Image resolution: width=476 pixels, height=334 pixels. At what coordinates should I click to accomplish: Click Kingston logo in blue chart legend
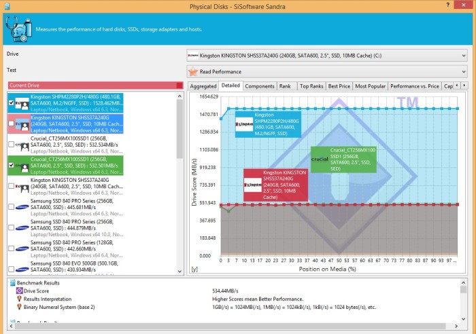(244, 124)
